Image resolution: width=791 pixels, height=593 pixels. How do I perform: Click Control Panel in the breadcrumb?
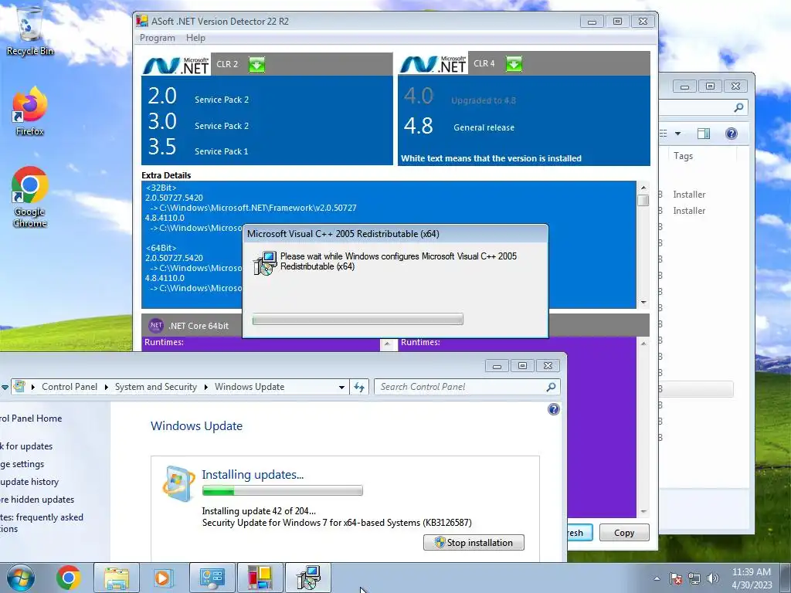70,387
